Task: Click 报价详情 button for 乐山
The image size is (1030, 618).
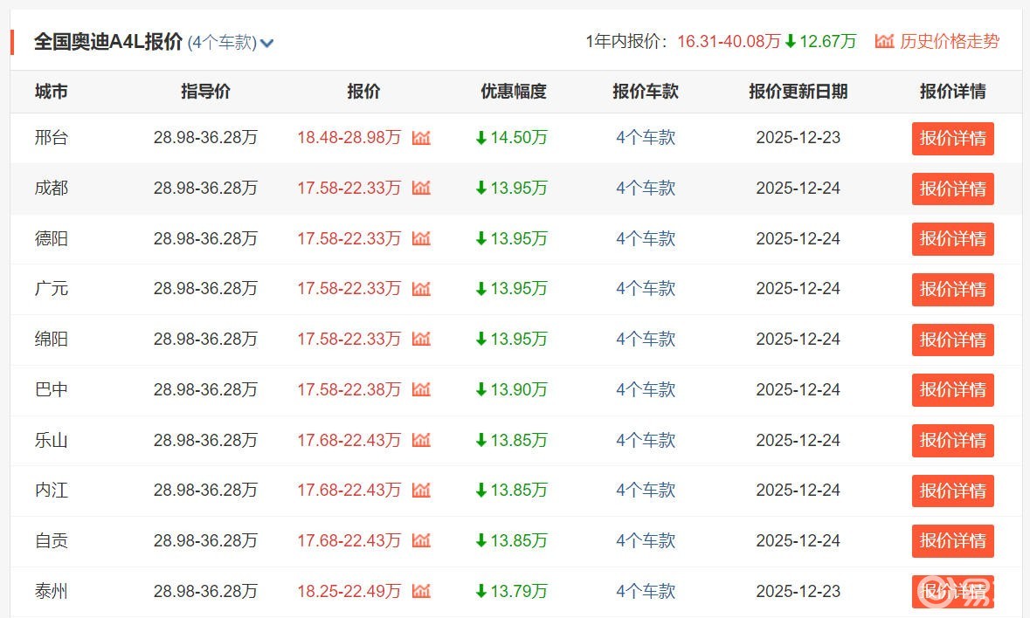Action: tap(952, 440)
